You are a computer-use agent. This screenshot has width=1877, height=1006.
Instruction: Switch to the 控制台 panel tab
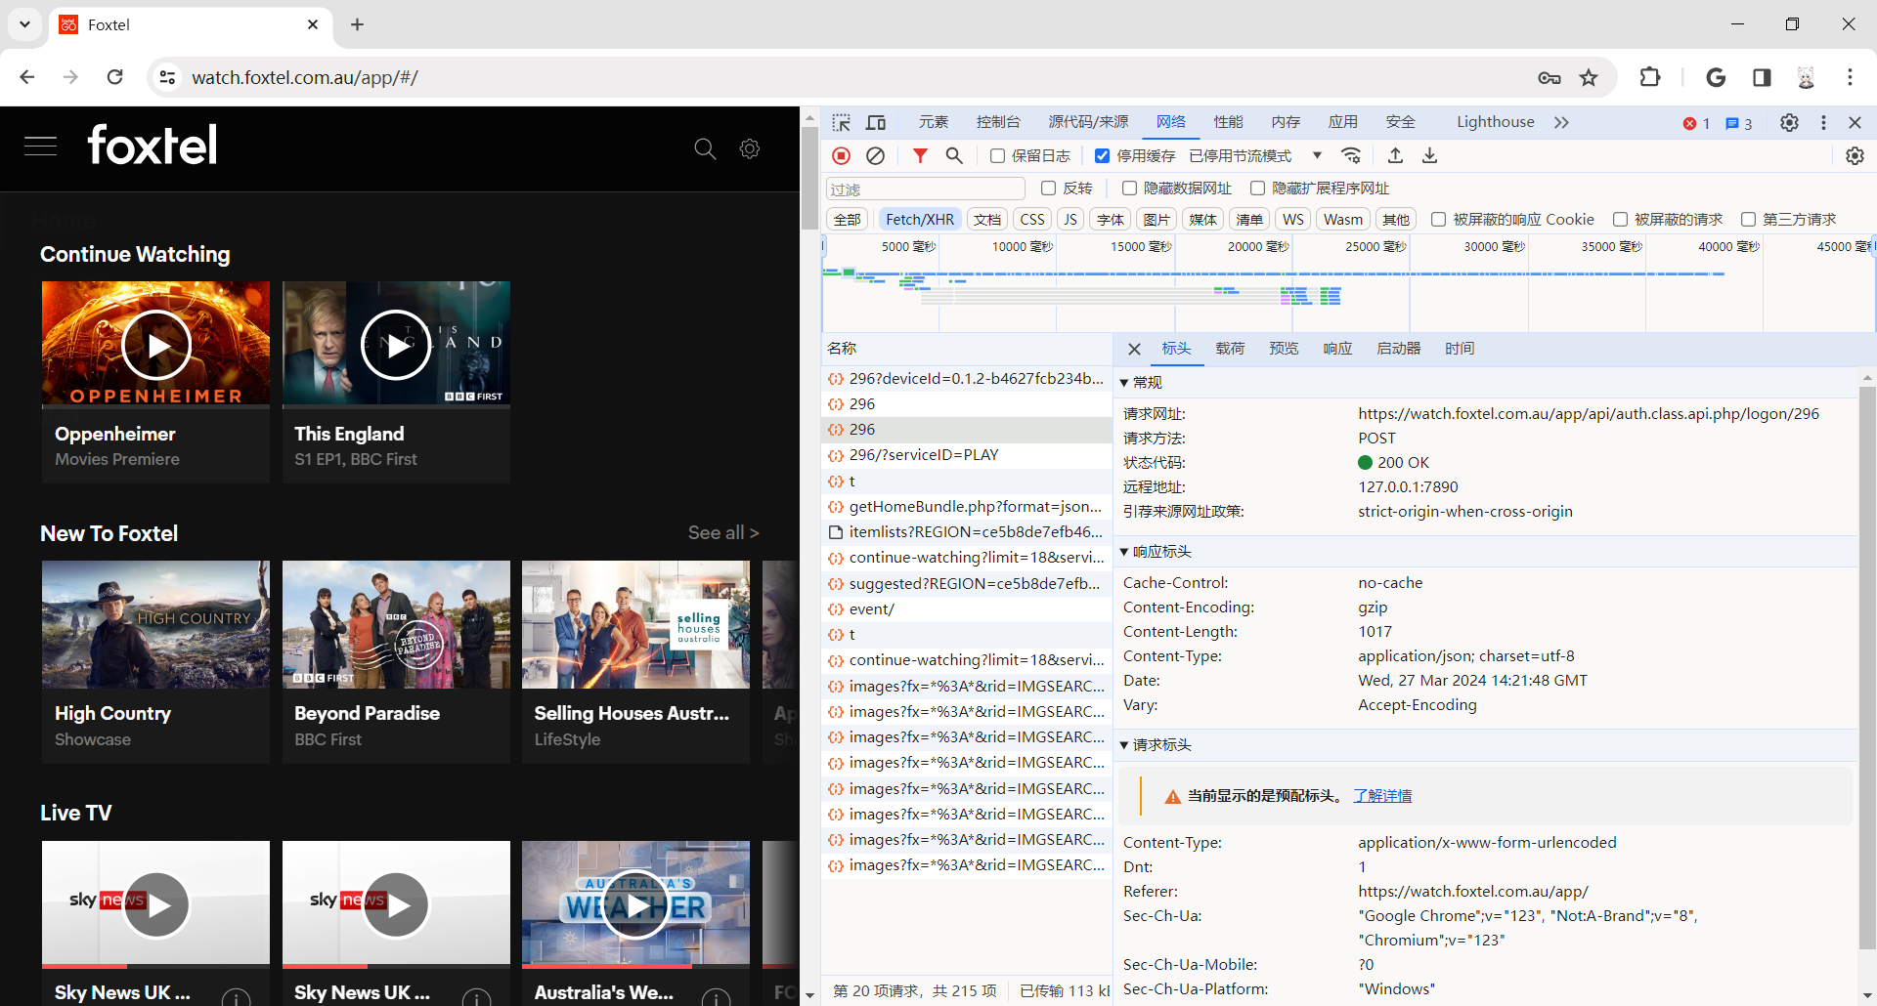[x=997, y=122]
